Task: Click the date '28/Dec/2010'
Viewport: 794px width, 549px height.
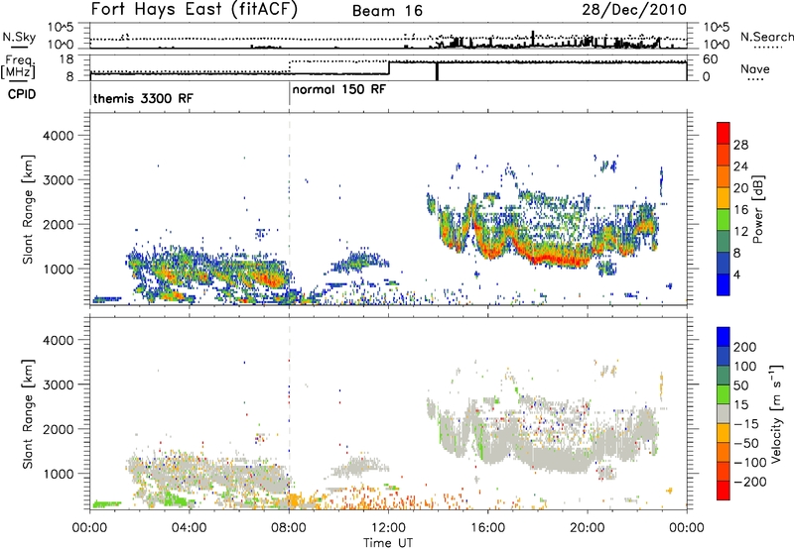Action: [x=634, y=10]
